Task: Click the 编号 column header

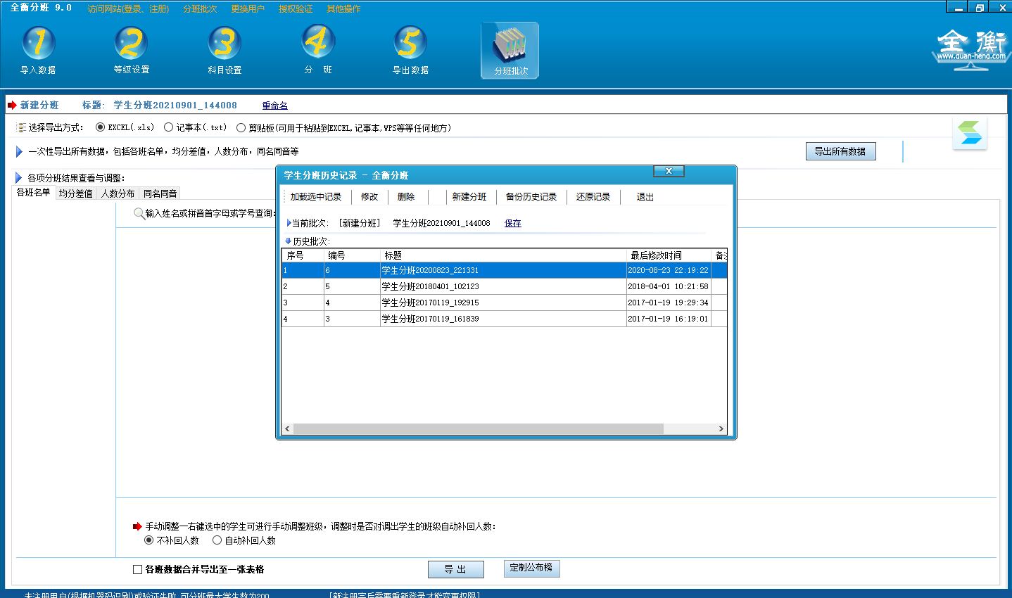Action: point(352,255)
